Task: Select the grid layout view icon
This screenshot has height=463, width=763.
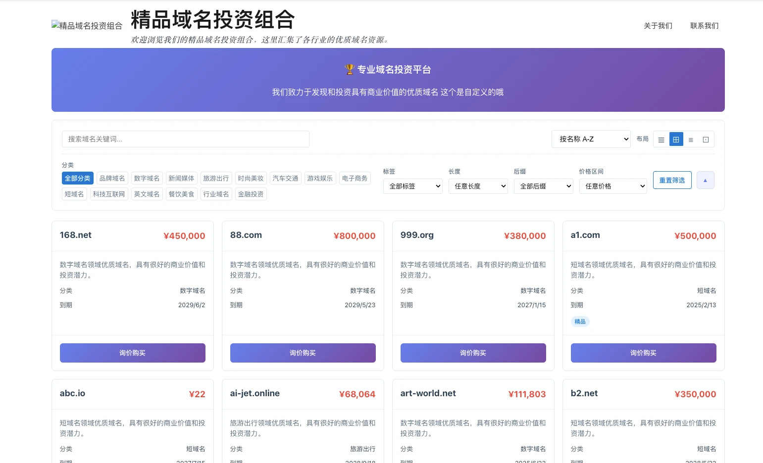Action: pyautogui.click(x=676, y=139)
